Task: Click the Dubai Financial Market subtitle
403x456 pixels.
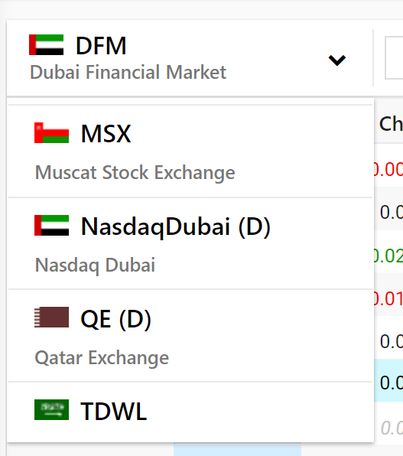Action: coord(128,72)
